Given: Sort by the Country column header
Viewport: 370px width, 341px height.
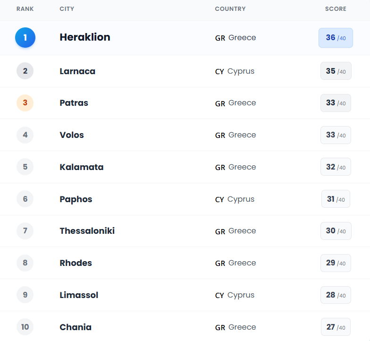Looking at the screenshot, I should click(x=230, y=9).
